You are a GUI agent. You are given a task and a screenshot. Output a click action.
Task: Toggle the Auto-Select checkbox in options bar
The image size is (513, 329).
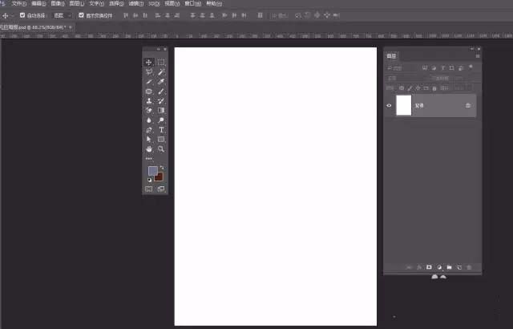pos(22,15)
